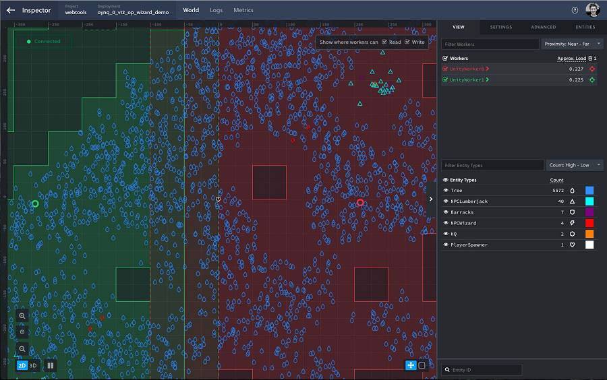The height and width of the screenshot is (380, 607).
Task: Select the PlayerSpawner heart marker on map
Action: tap(219, 199)
